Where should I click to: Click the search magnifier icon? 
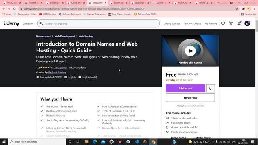[42, 23]
